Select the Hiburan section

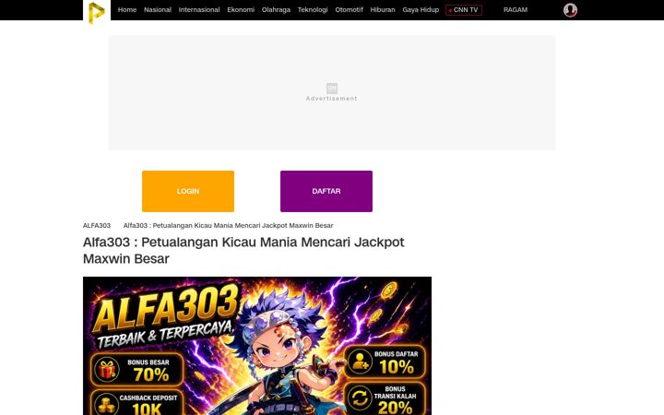pyautogui.click(x=383, y=10)
